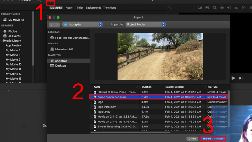The image size is (252, 142).
Task: Open App Preview in iMovie Library
Action: point(14,45)
